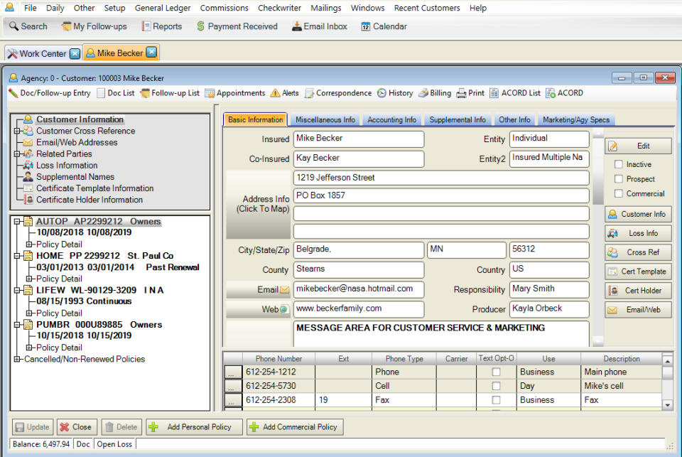Open the Commissions menu

[x=224, y=8]
